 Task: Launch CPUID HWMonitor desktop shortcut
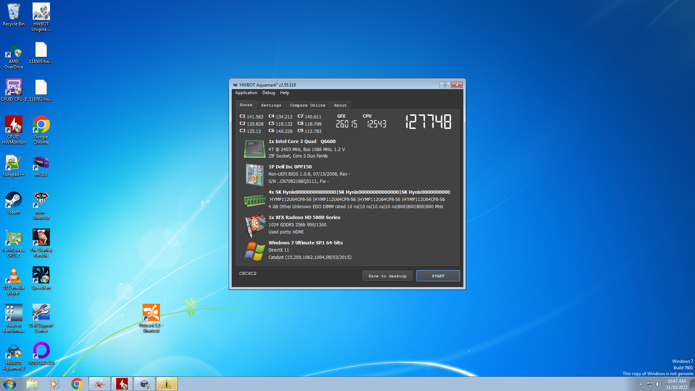click(14, 130)
